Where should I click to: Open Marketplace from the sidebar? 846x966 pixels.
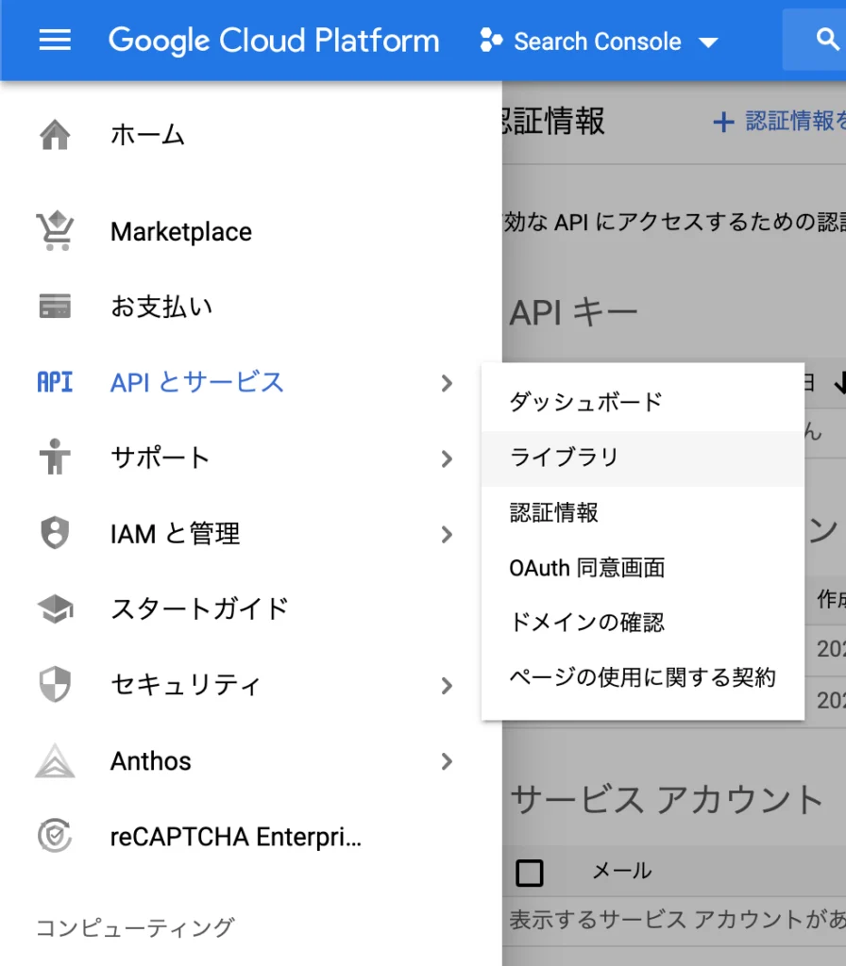(180, 232)
